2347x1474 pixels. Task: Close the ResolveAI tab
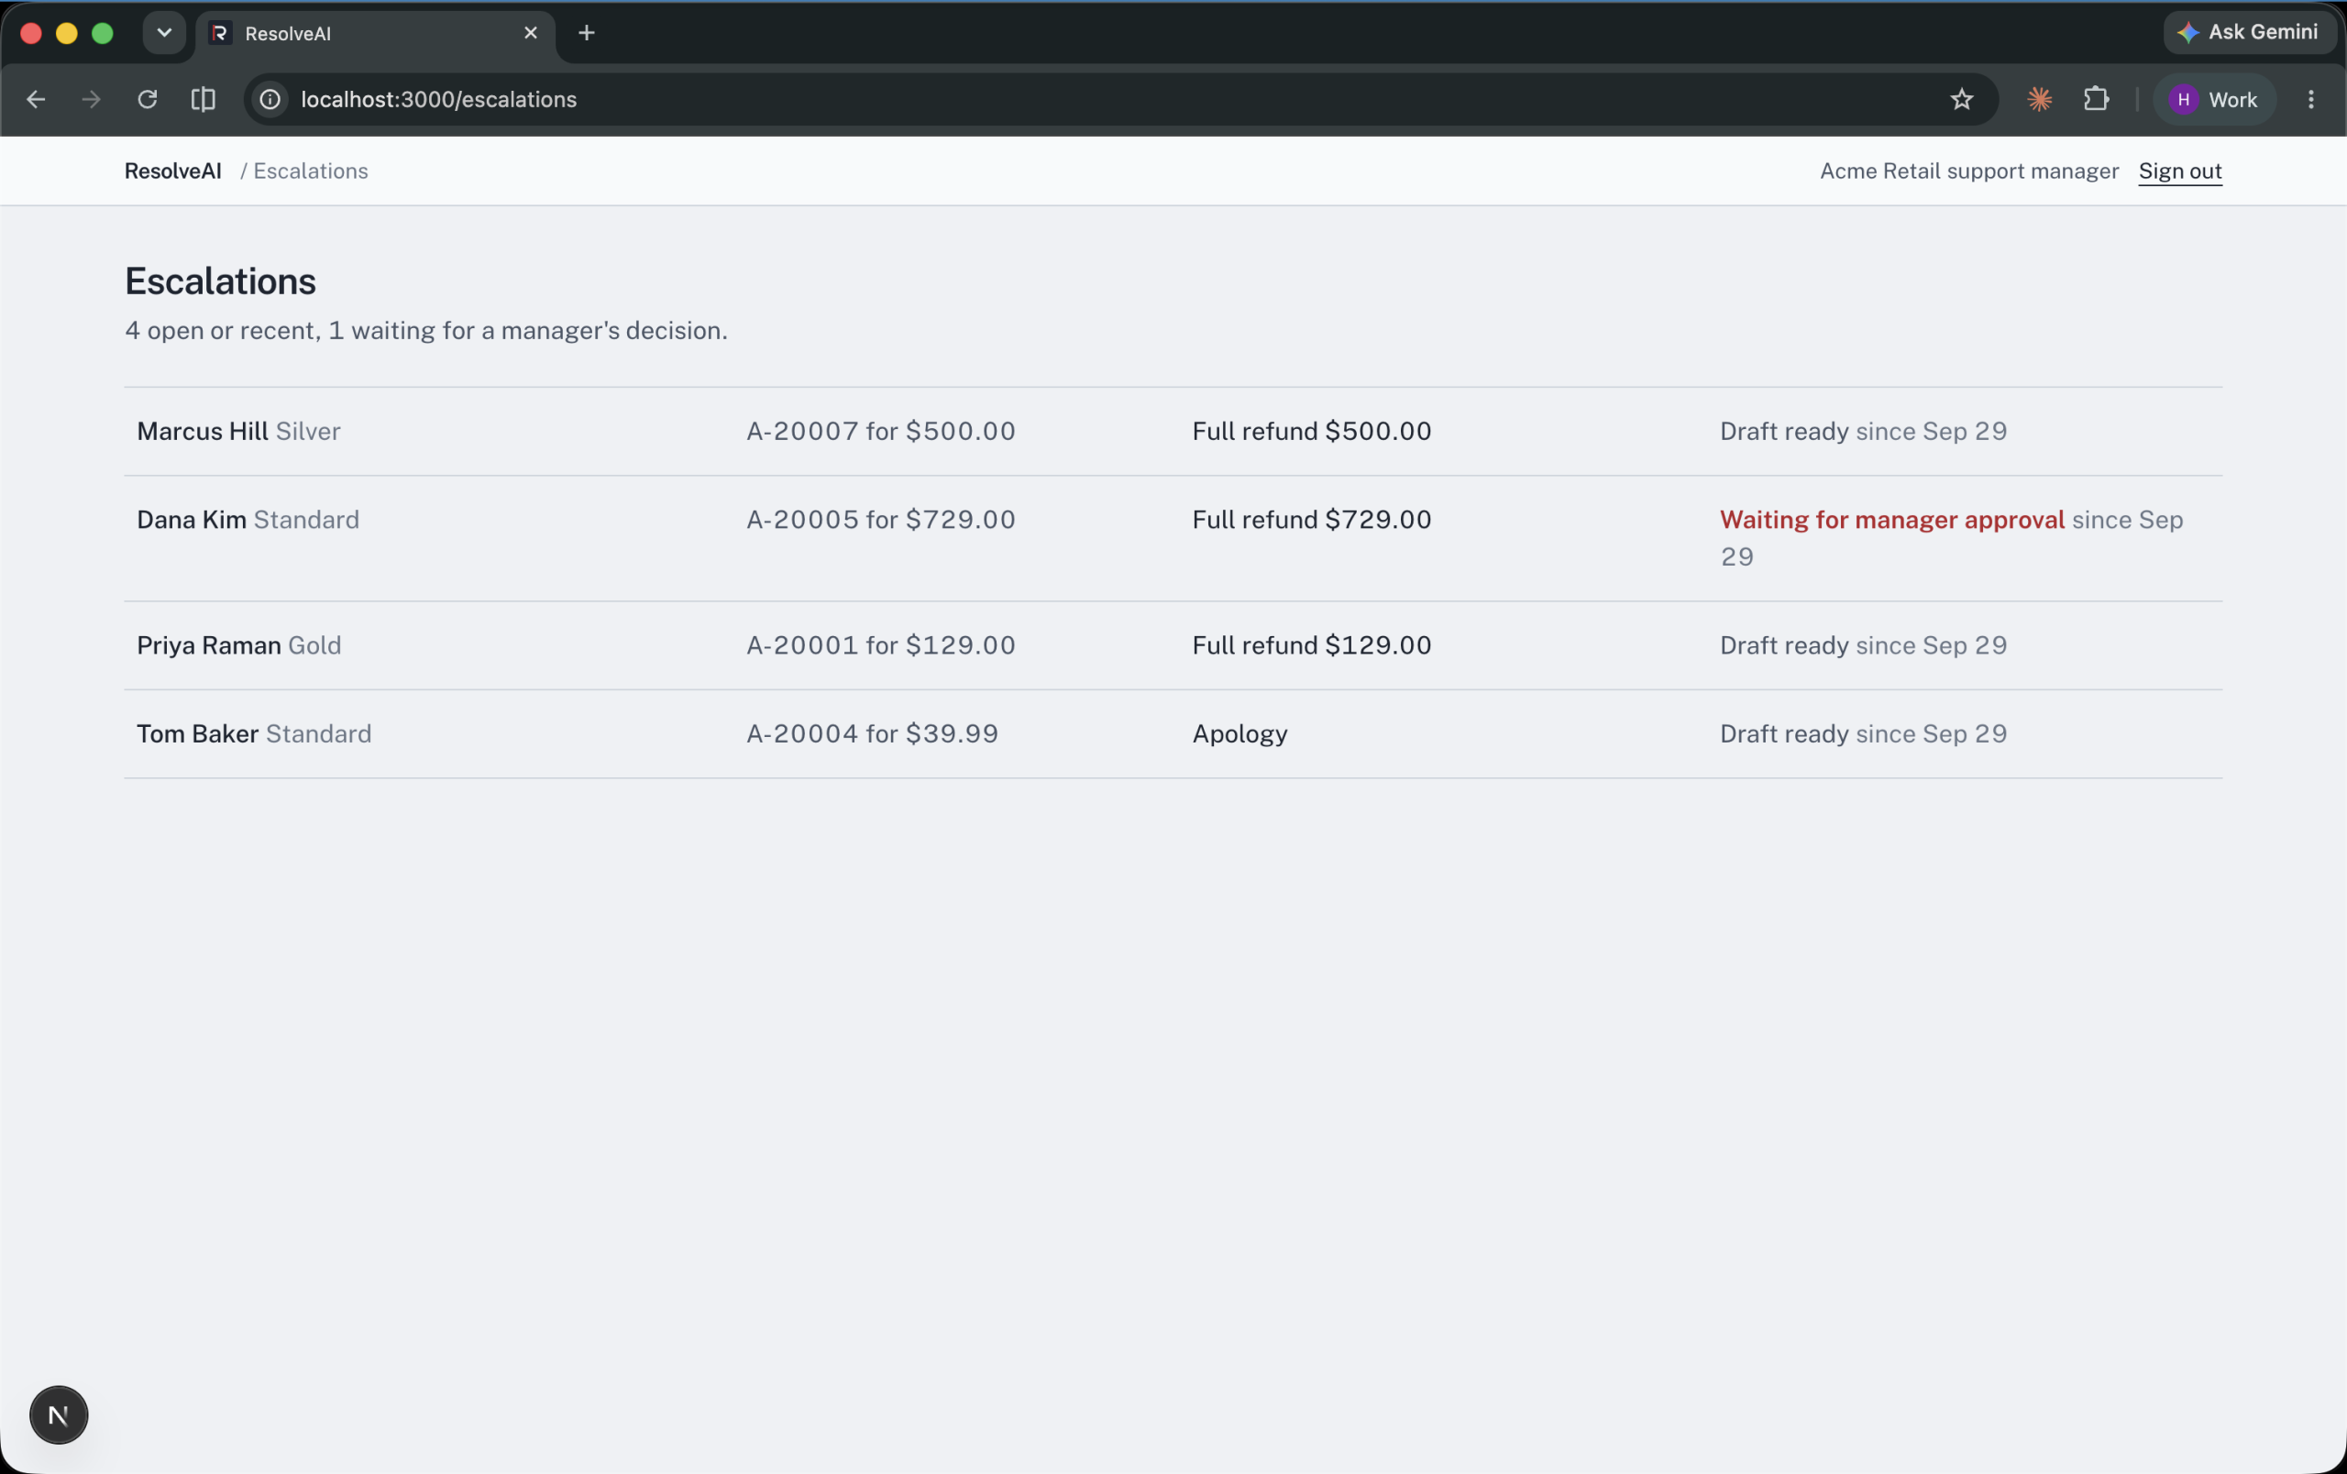click(530, 33)
